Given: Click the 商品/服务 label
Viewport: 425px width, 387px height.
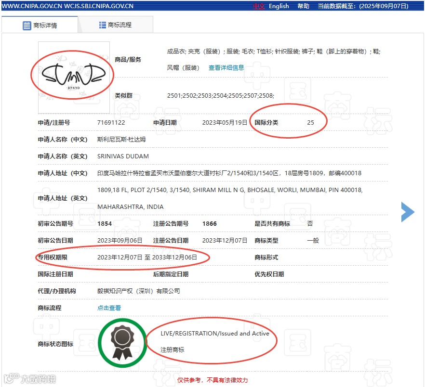Looking at the screenshot, I should 128,60.
